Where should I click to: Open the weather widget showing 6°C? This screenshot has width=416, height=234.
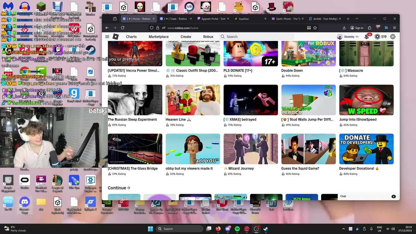click(15, 229)
